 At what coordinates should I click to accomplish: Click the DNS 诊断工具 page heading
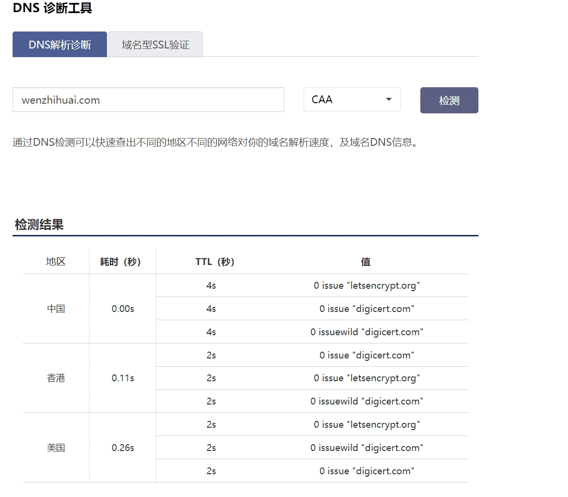[x=52, y=8]
